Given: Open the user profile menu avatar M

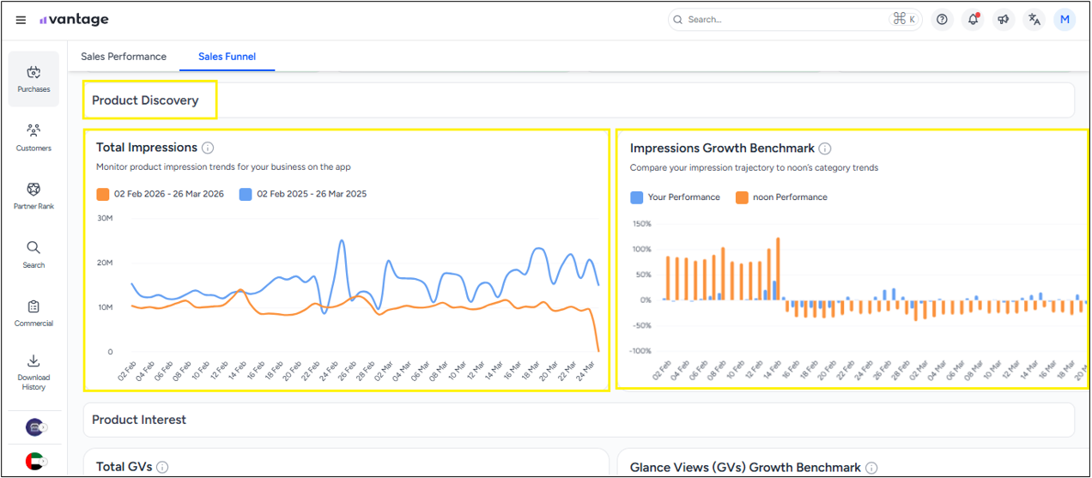Looking at the screenshot, I should [x=1065, y=20].
